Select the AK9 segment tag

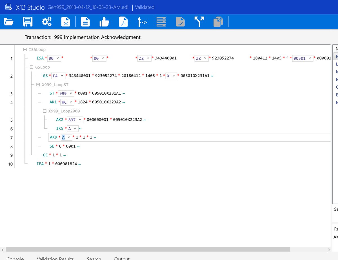(54, 137)
